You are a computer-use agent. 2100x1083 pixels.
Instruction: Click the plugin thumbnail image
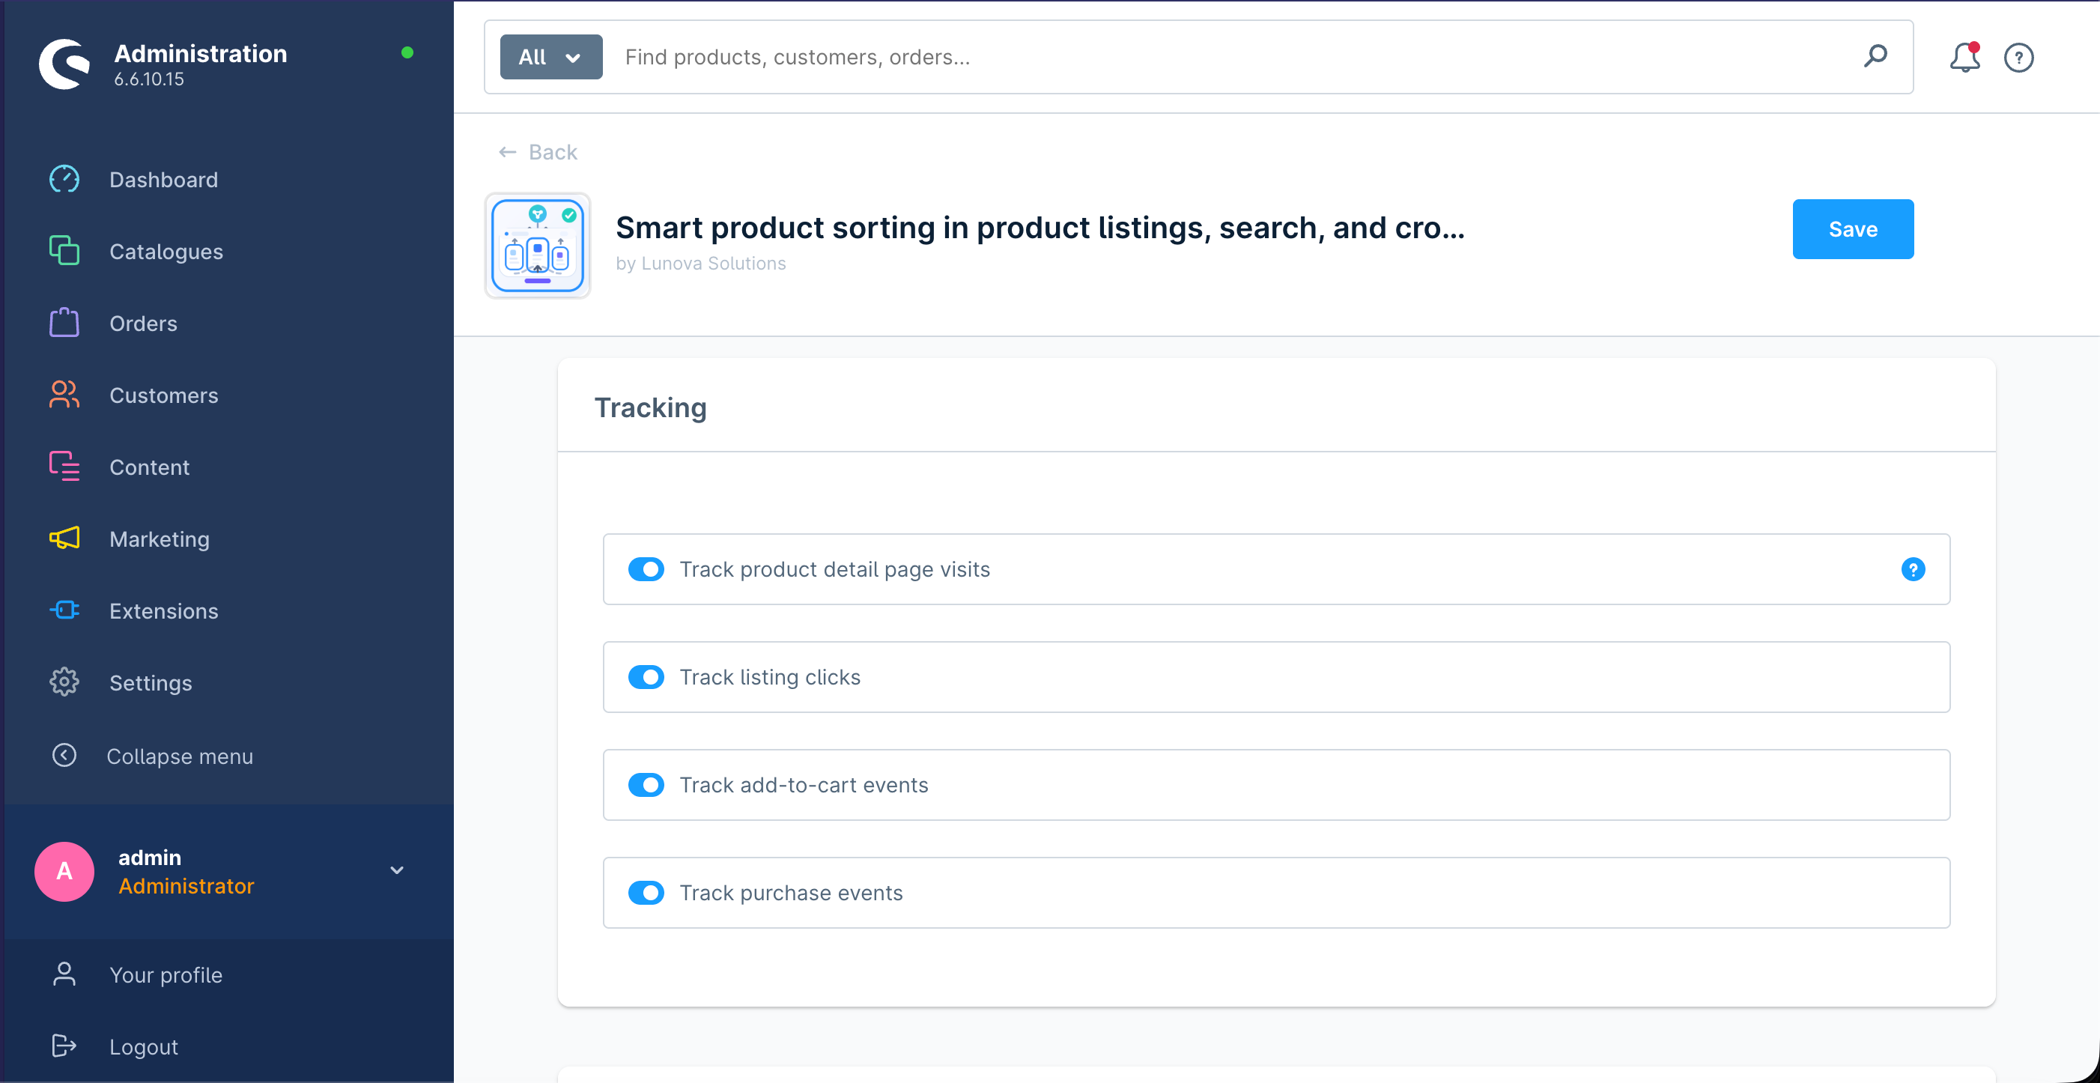[x=537, y=246]
